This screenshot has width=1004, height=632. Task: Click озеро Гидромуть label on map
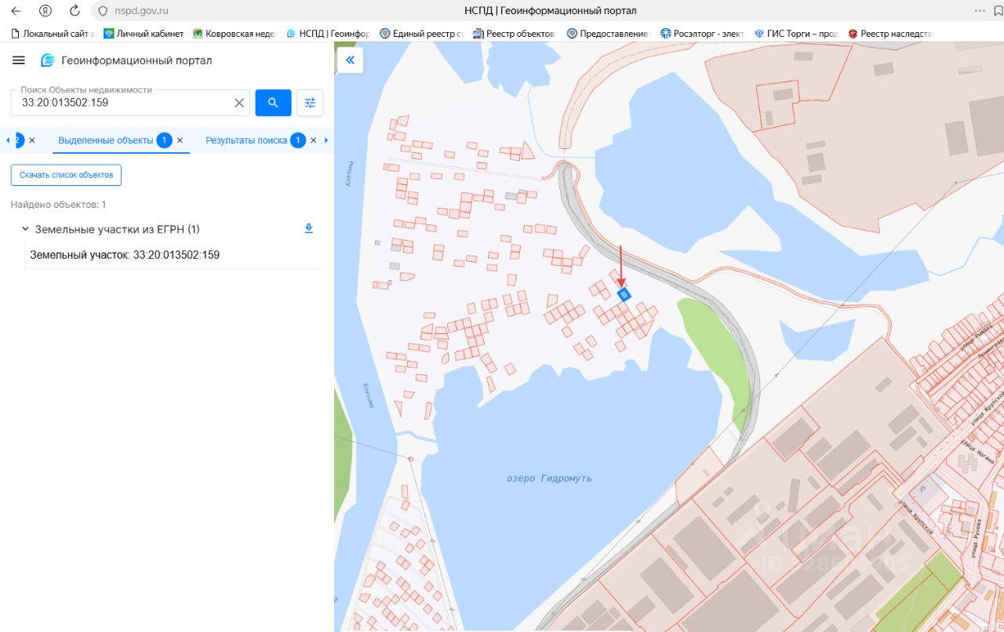pyautogui.click(x=549, y=478)
